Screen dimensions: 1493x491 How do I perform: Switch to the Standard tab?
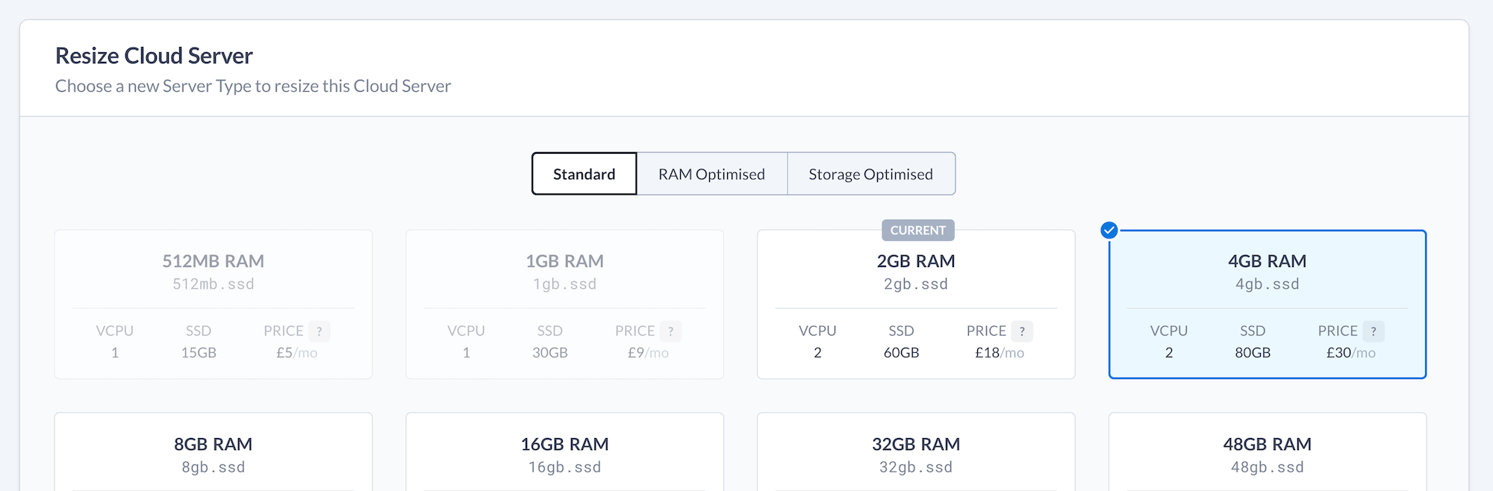coord(585,174)
